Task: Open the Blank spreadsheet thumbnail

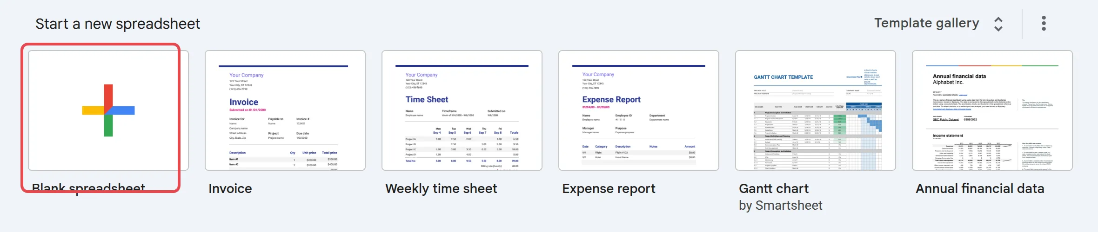Action: [108, 110]
